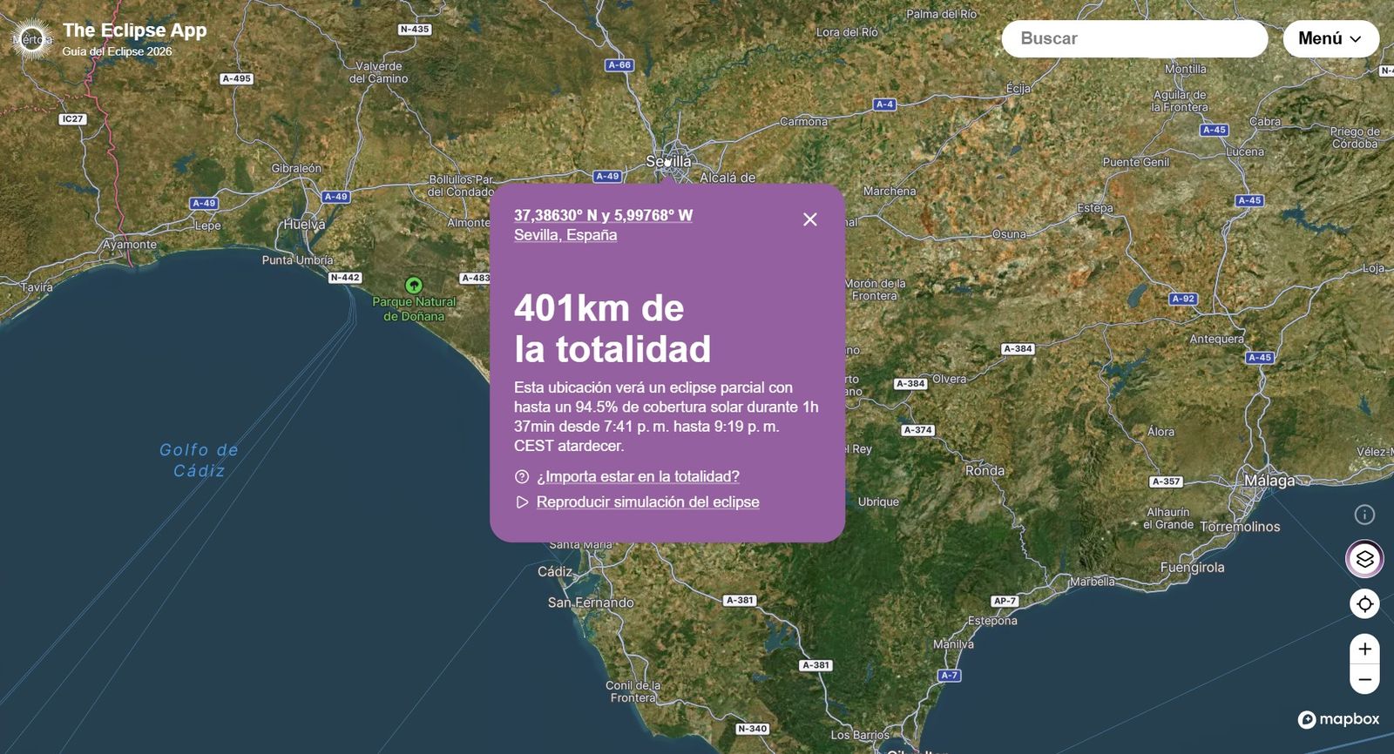The height and width of the screenshot is (754, 1394).
Task: Open the ¿Importa estar en la totalidad? link
Action: 638,476
